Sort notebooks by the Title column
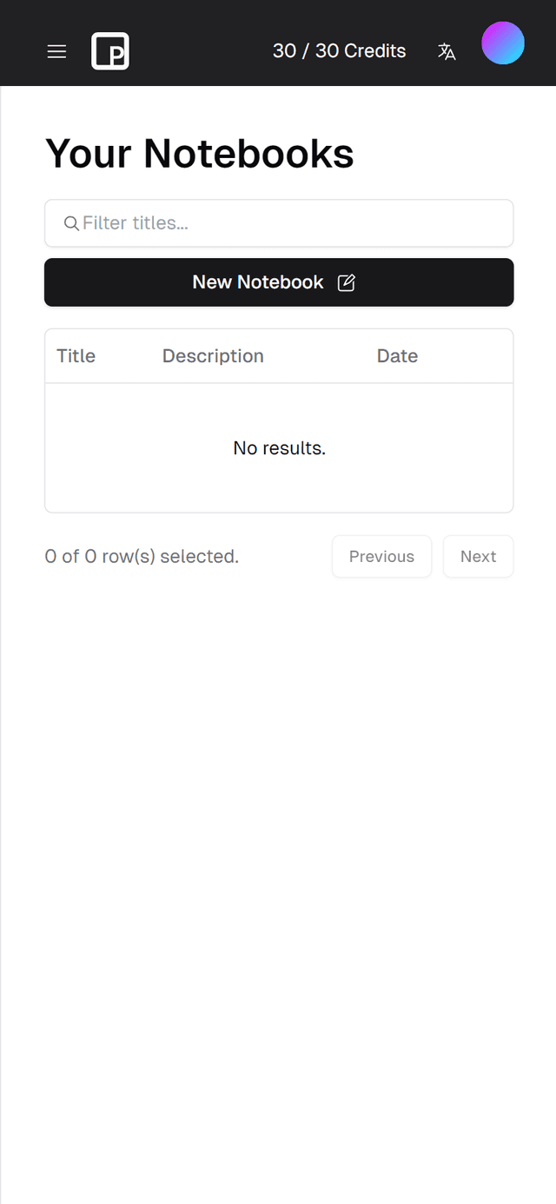This screenshot has height=1204, width=556. pyautogui.click(x=76, y=355)
